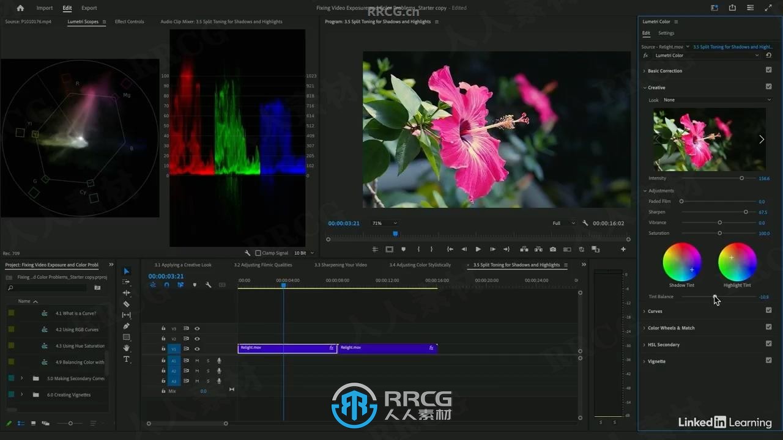Open the Home screen icon

pos(20,8)
